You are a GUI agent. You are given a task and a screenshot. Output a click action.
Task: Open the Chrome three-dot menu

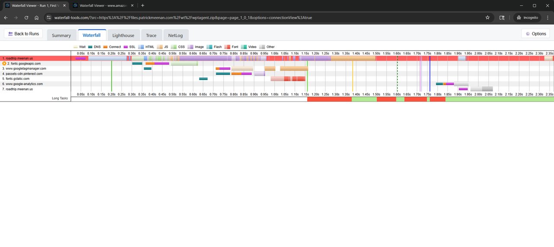coord(548,18)
